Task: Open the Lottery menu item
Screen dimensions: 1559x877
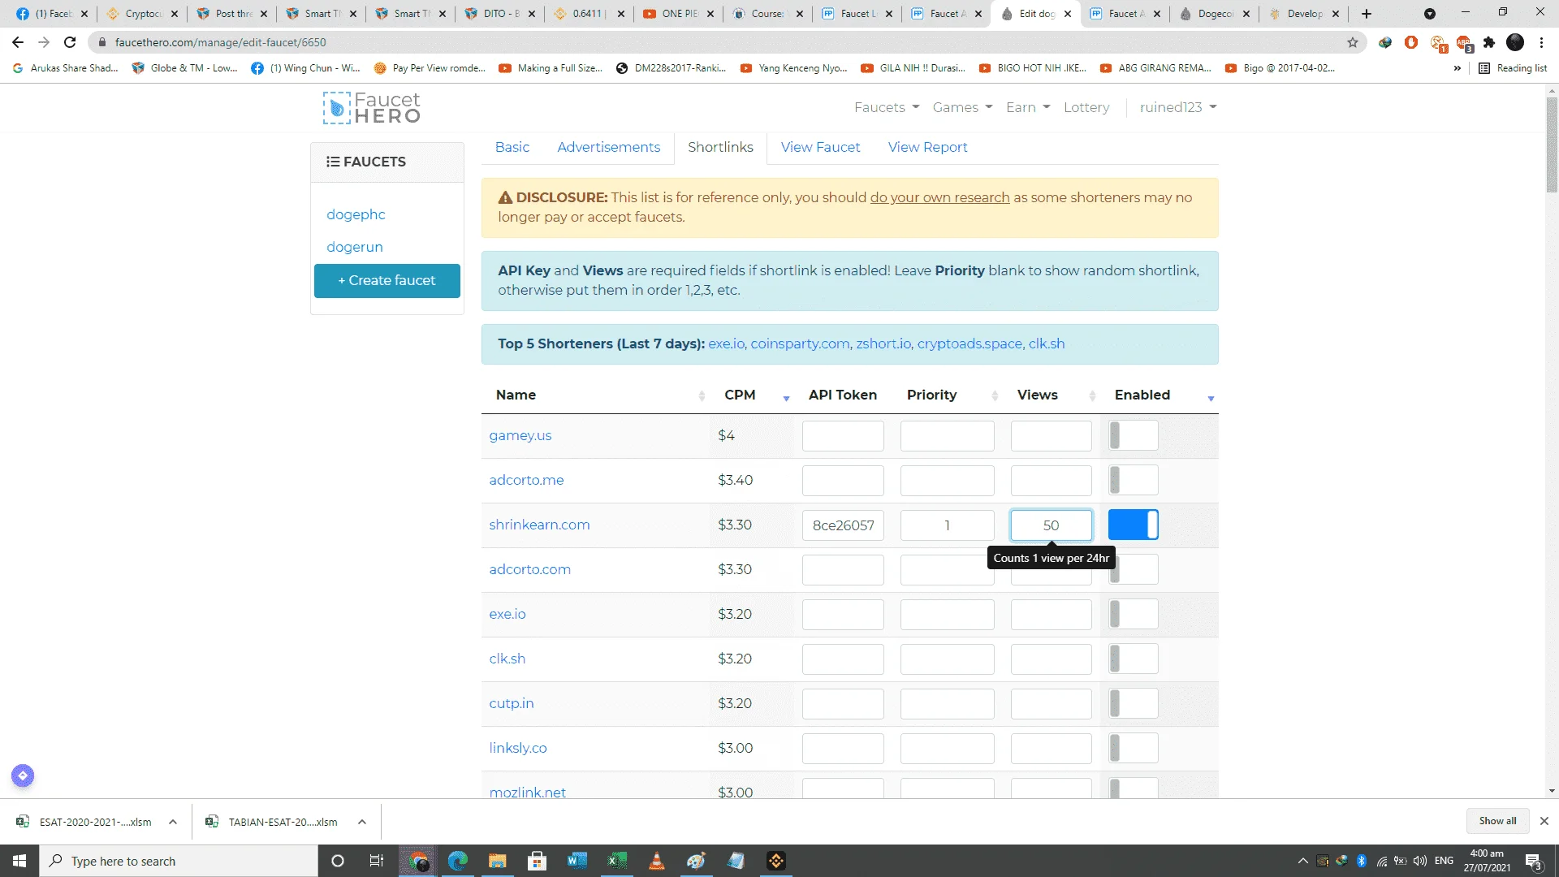Action: coord(1086,107)
